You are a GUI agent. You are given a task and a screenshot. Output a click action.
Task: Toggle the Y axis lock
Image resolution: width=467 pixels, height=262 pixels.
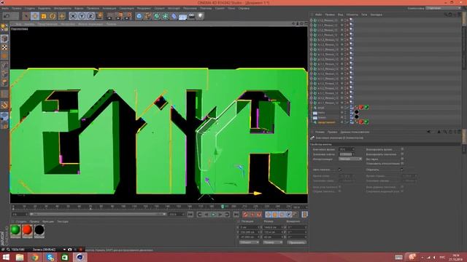click(82, 16)
